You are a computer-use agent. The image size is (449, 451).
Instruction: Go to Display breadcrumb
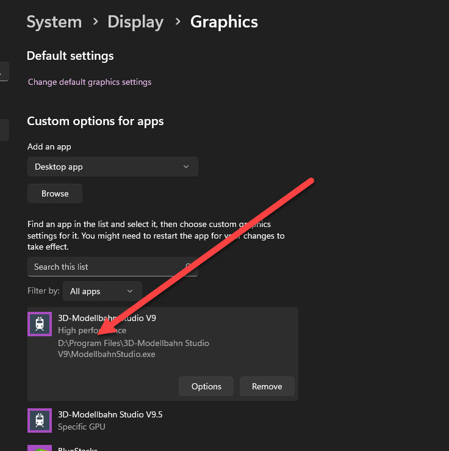tap(135, 22)
